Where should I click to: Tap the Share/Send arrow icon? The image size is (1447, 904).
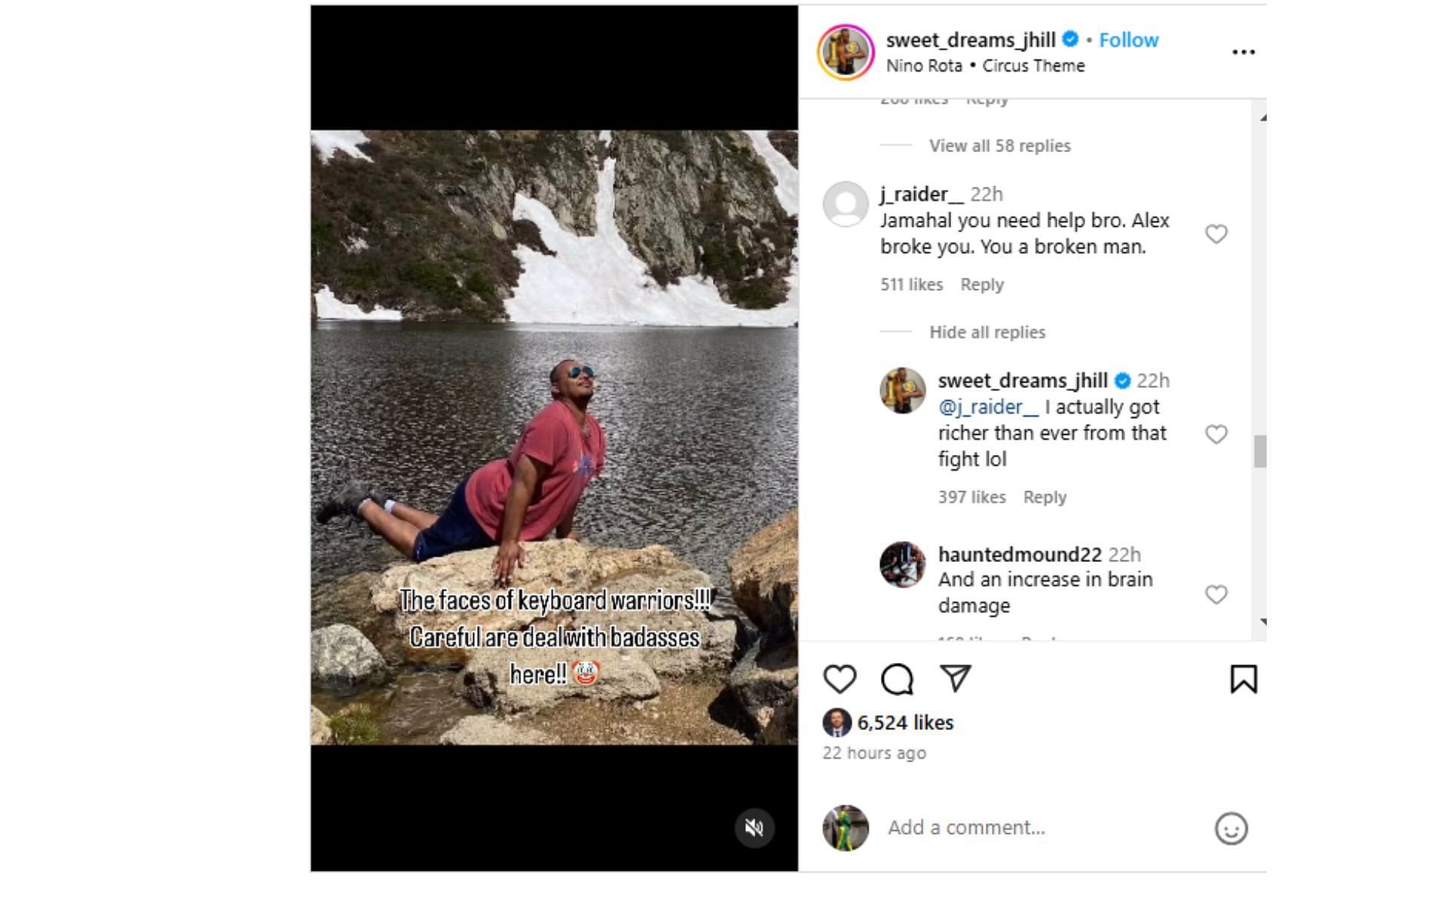click(x=954, y=678)
